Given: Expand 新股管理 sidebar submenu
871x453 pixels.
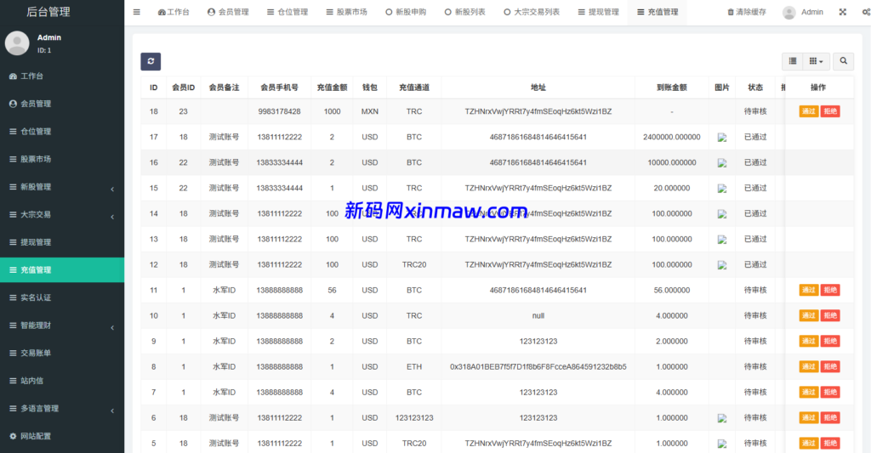Looking at the screenshot, I should click(x=62, y=187).
